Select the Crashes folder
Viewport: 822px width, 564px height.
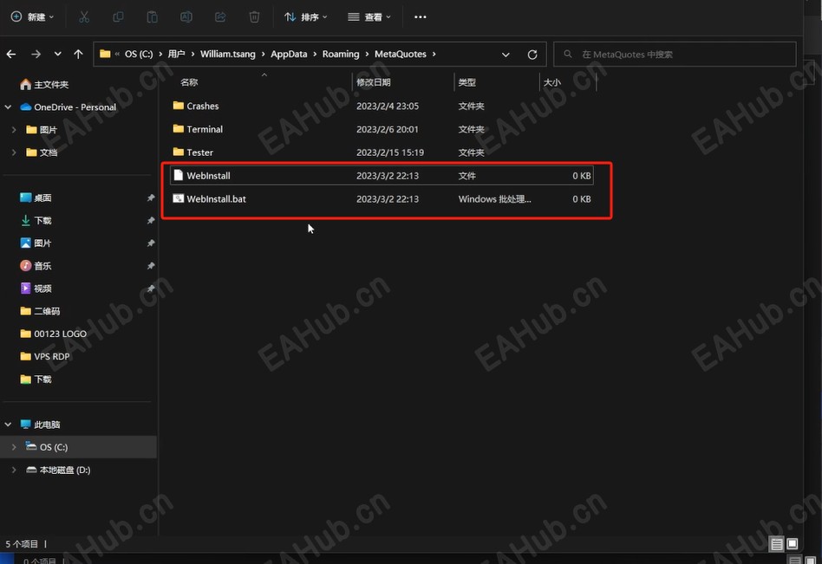pos(382,106)
